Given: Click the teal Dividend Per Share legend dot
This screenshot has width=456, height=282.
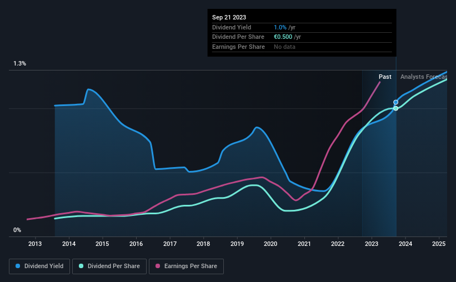Looking at the screenshot, I should tap(81, 266).
